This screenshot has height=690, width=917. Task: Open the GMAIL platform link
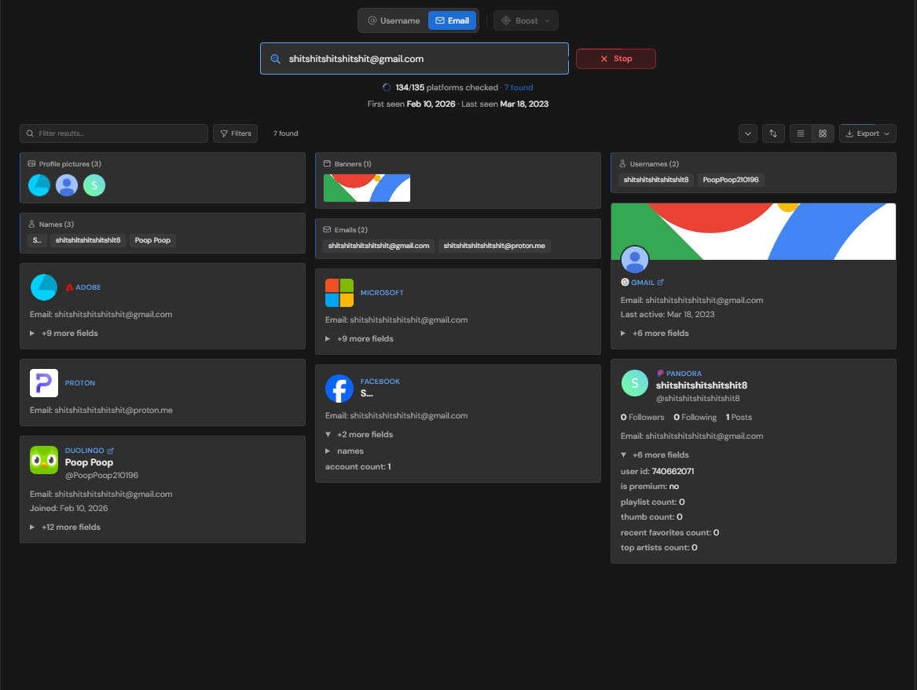(x=643, y=282)
